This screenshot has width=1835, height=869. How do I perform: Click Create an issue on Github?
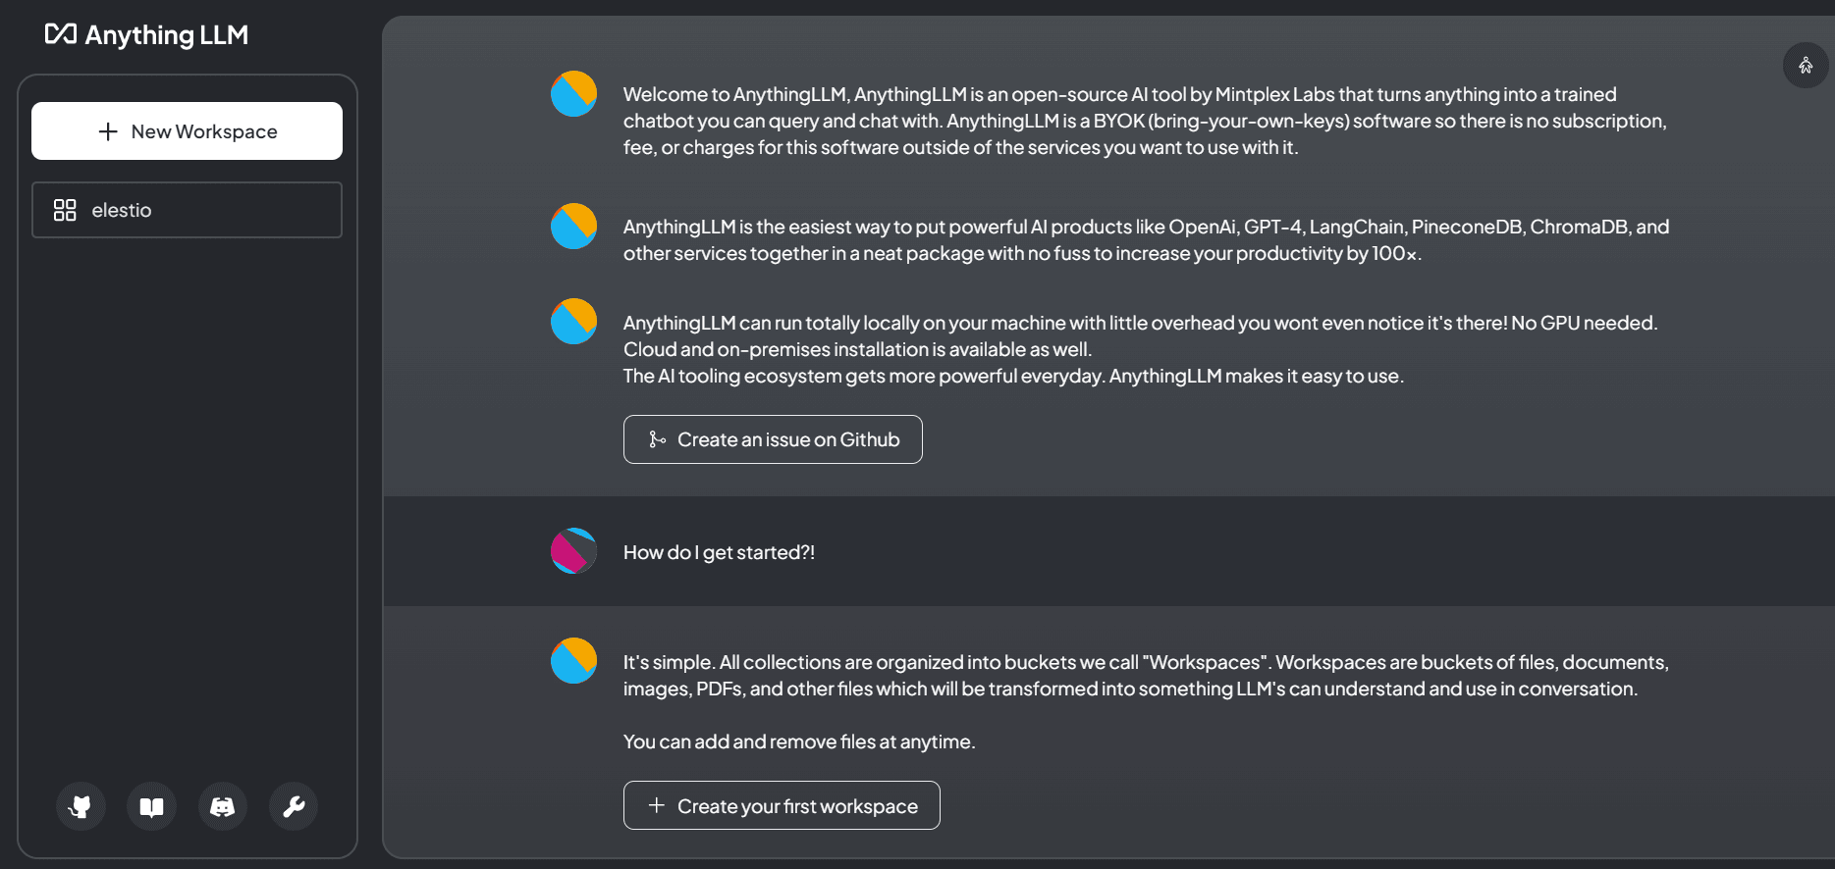pos(773,439)
